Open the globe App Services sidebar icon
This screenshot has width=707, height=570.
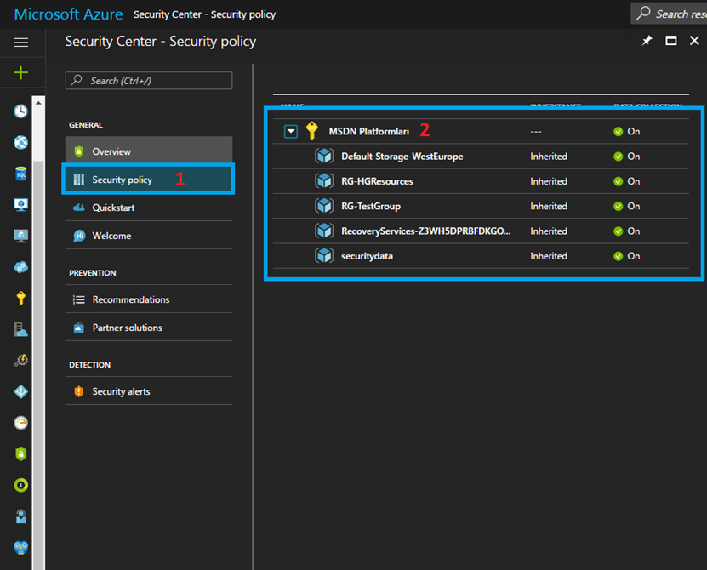(x=20, y=143)
